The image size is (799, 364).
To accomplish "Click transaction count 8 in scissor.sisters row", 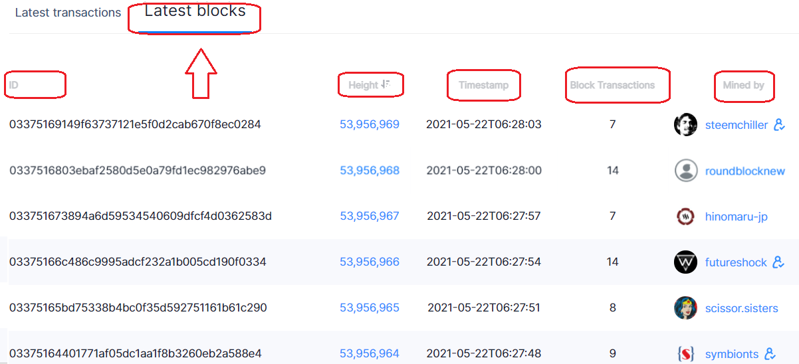I will (x=612, y=308).
